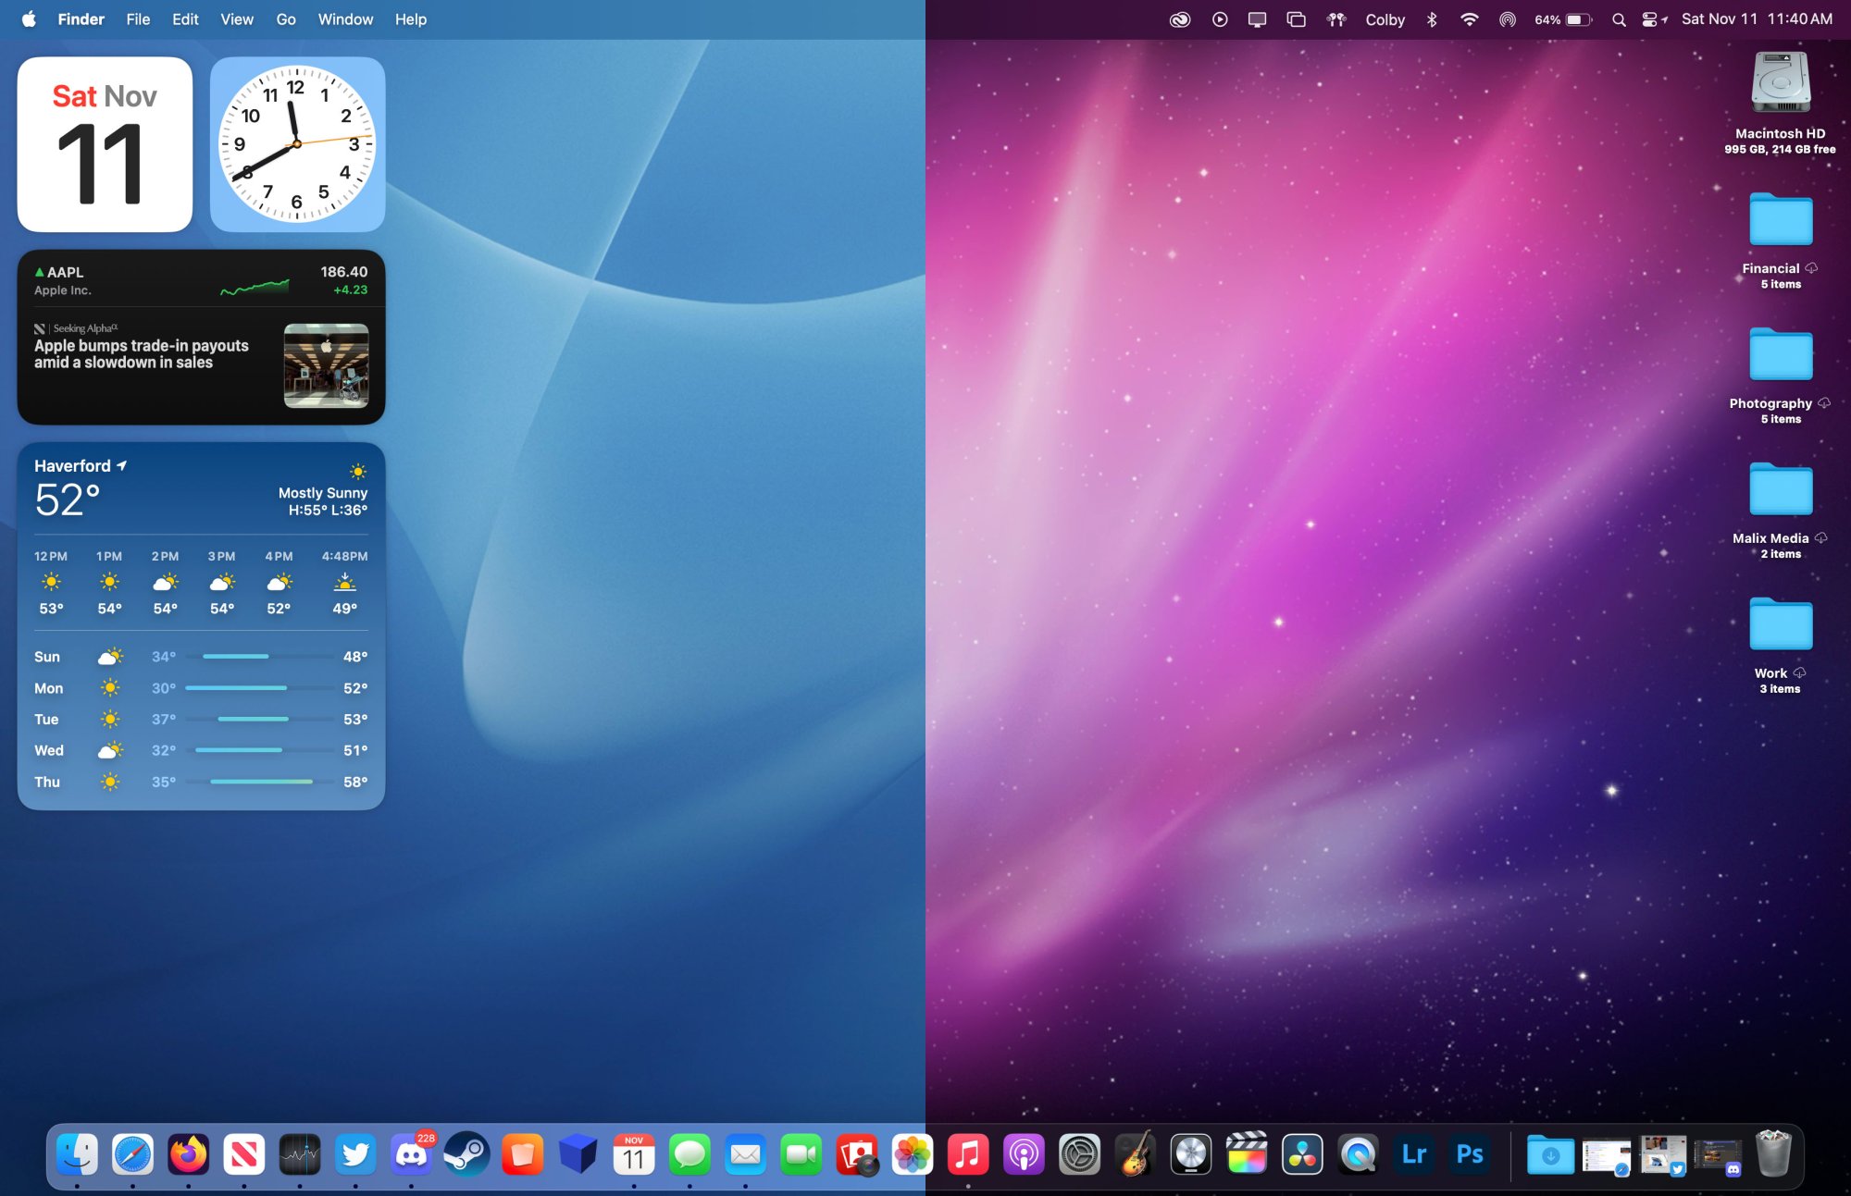Open Apple trade-in payouts news headline
This screenshot has height=1196, width=1851.
tap(142, 354)
